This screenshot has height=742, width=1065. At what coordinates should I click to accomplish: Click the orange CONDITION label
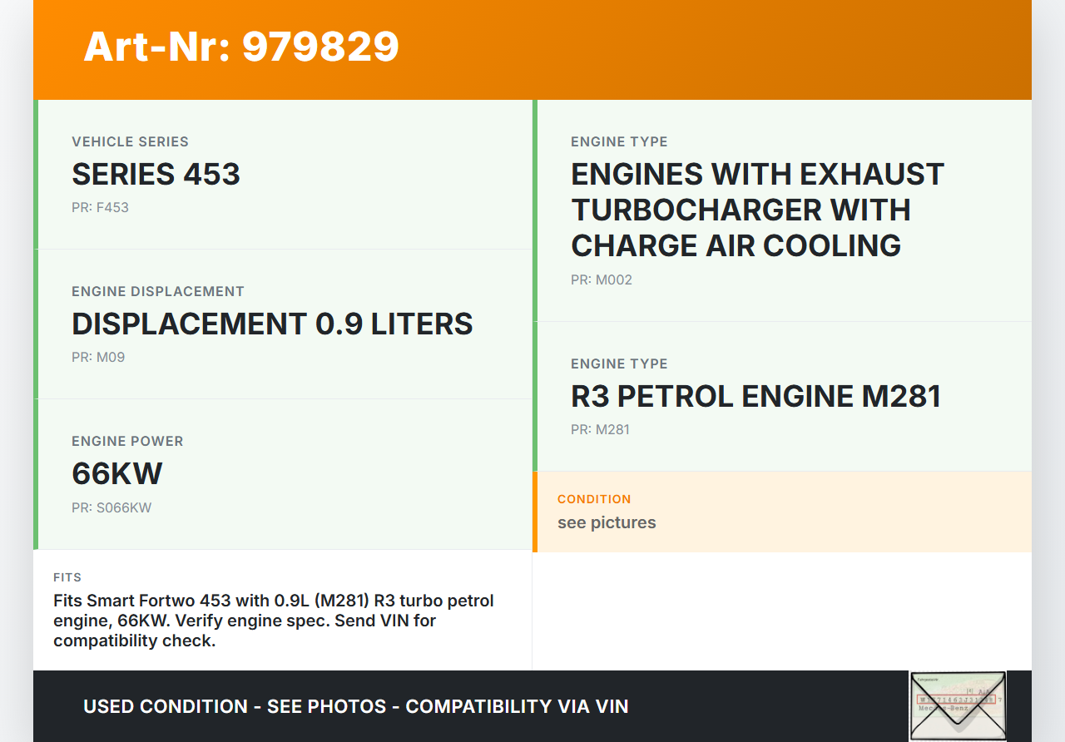[594, 499]
